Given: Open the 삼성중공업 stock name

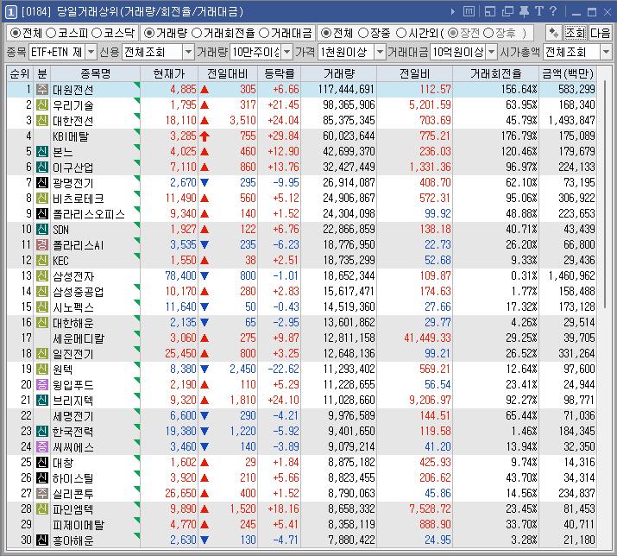Looking at the screenshot, I should (79, 292).
